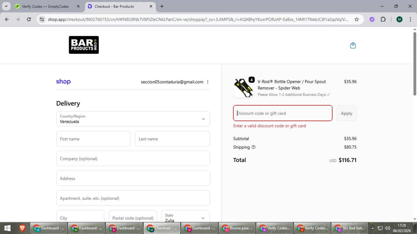This screenshot has width=417, height=234.
Task: Go back with the browser back arrow
Action: tap(7, 19)
